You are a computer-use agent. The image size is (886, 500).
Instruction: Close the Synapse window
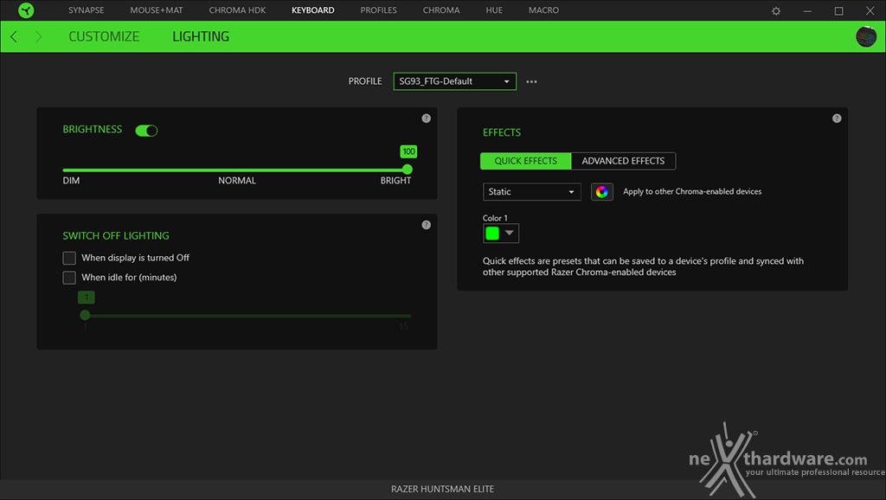(870, 10)
